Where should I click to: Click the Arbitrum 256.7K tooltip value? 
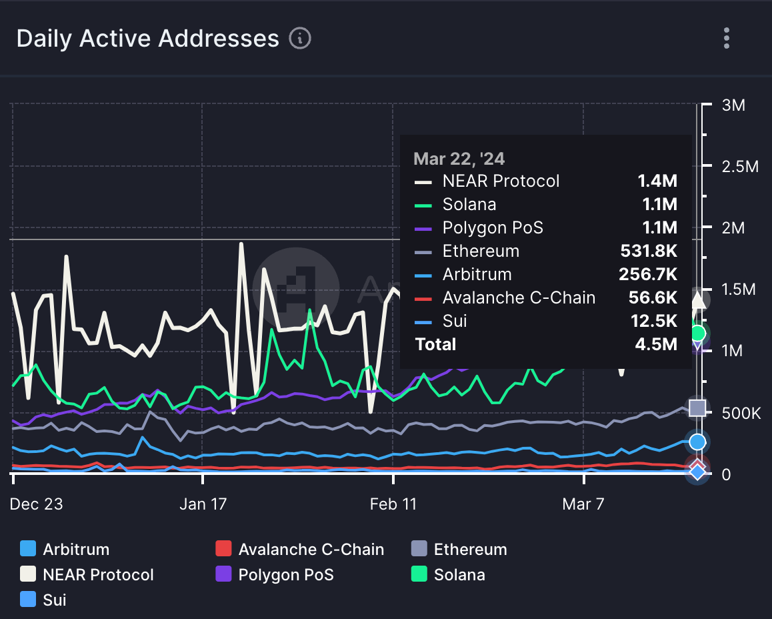[648, 273]
